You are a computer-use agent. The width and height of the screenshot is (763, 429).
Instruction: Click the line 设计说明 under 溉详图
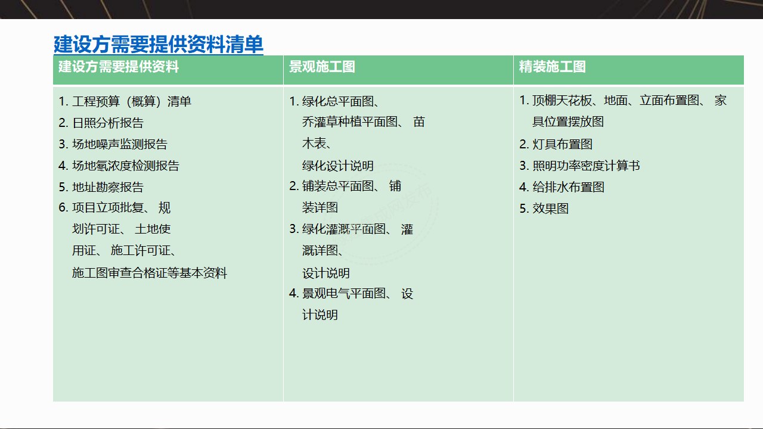[x=326, y=273]
